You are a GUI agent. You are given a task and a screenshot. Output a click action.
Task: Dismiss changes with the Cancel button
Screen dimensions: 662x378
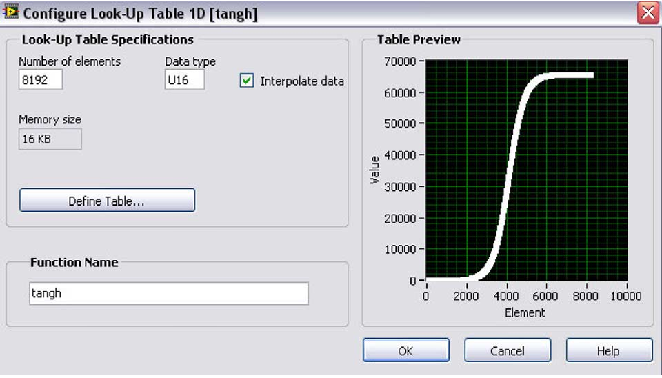(508, 350)
